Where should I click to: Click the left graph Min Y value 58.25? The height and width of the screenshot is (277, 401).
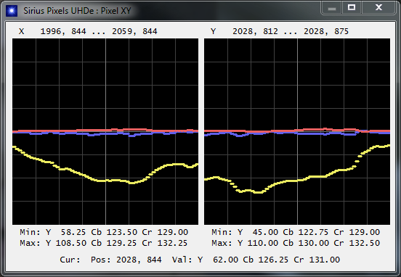tap(73, 232)
